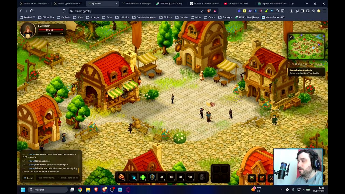Screen dimensions: 345x194
Task: Open the browser downloads icon
Action: [x=291, y=11]
